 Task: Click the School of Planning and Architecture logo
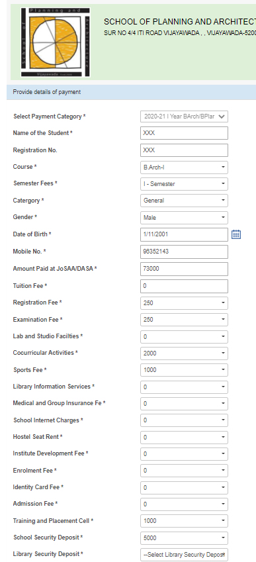point(55,42)
